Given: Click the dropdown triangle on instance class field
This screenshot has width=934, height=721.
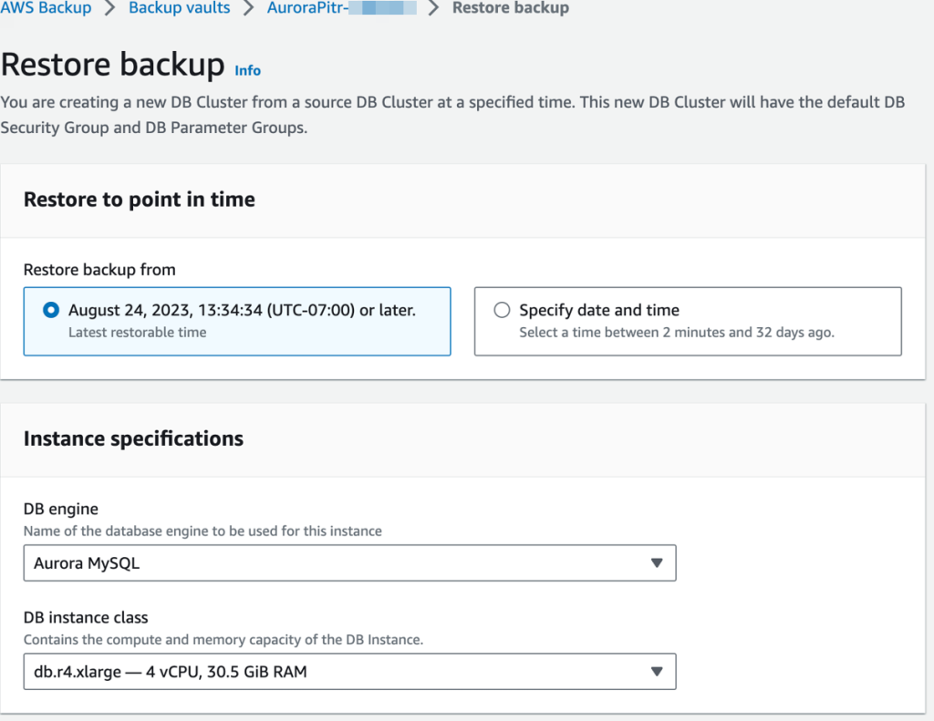Looking at the screenshot, I should (656, 672).
